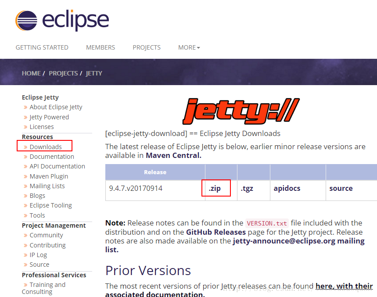Viewport: 377px width, 297px height.
Task: Click the jetty:// logo image
Action: [x=241, y=111]
